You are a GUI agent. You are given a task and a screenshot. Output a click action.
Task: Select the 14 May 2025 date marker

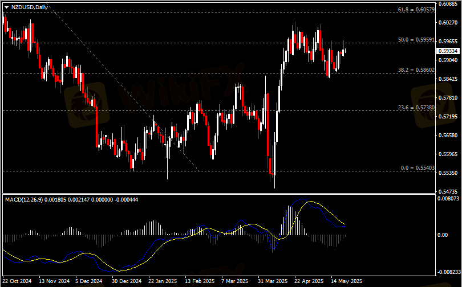point(347,281)
